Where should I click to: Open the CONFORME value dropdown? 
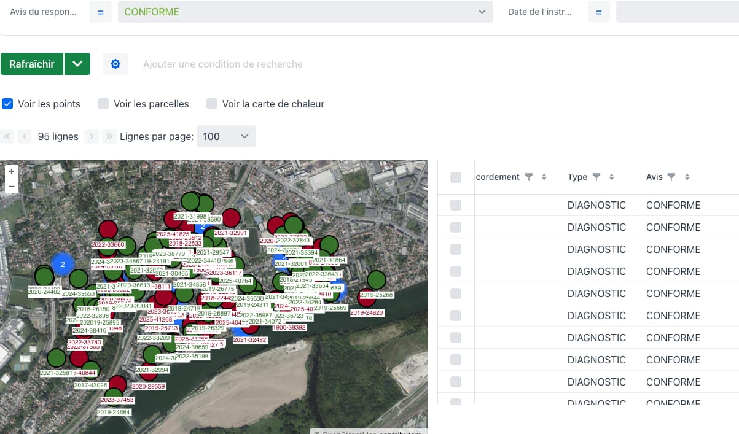[x=305, y=12]
